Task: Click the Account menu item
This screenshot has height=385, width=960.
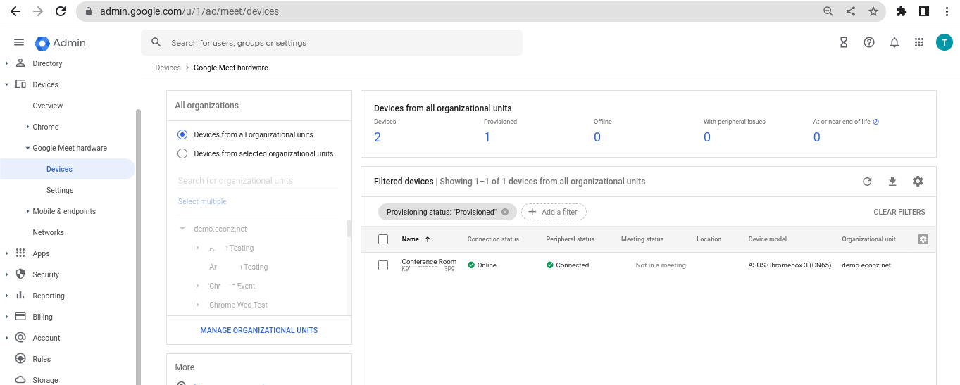Action: (x=46, y=338)
